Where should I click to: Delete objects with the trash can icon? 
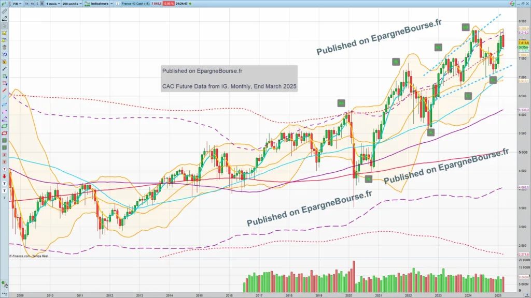coord(4,47)
